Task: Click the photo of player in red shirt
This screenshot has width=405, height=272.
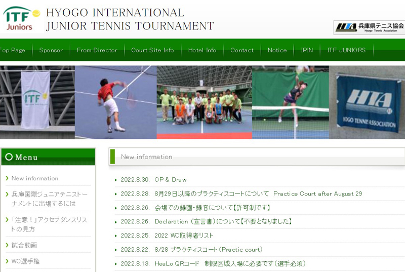Action: point(116,102)
